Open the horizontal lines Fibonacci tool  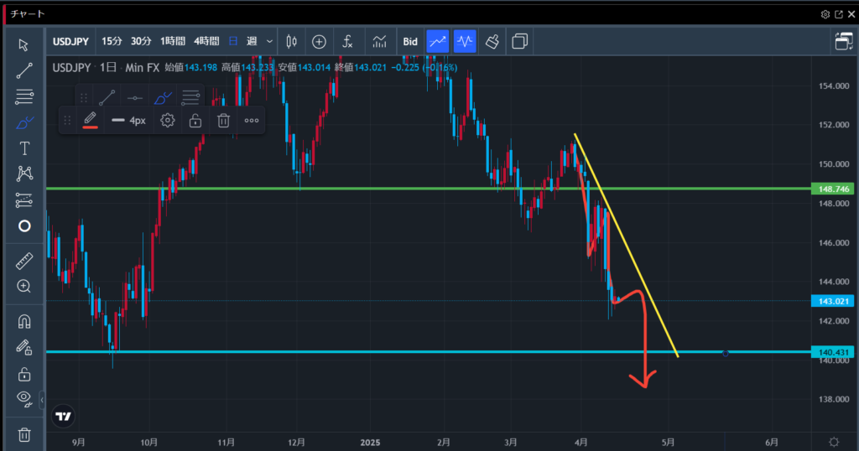pyautogui.click(x=23, y=97)
